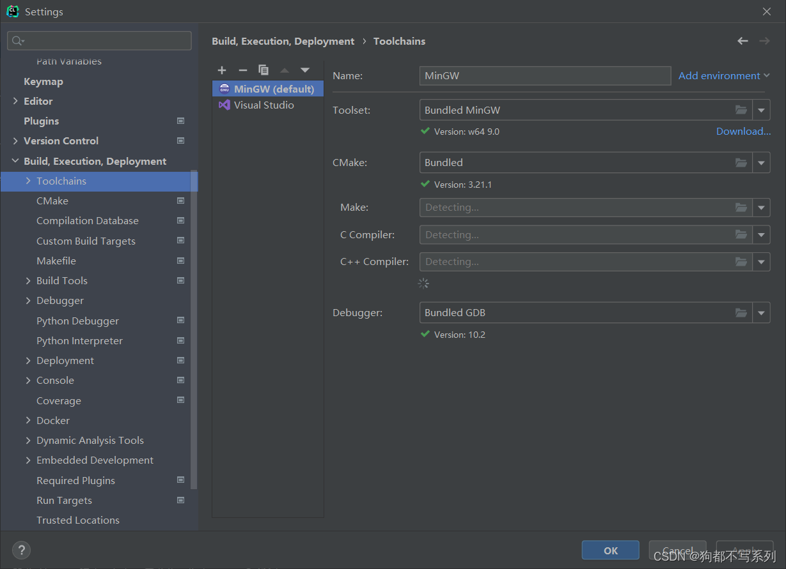The height and width of the screenshot is (569, 786).
Task: Collapse Build, Execution, Deployment section
Action: pyautogui.click(x=15, y=161)
